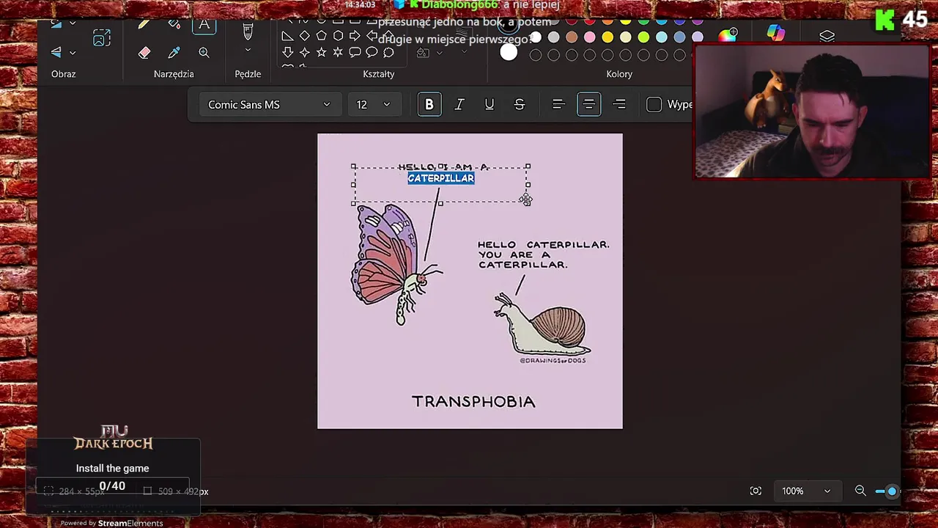938x528 pixels.
Task: Toggle italic text formatting
Action: [459, 105]
